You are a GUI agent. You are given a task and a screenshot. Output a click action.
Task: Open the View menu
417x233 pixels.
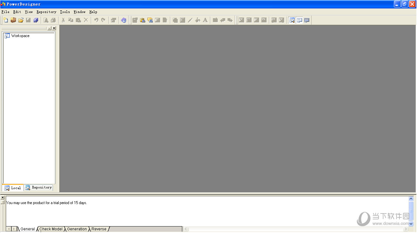click(x=29, y=12)
